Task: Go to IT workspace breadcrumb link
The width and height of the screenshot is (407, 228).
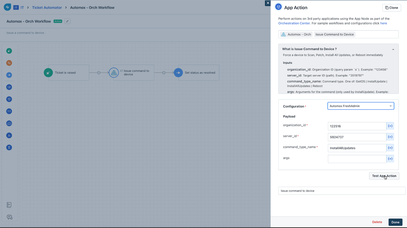Action: click(x=22, y=8)
